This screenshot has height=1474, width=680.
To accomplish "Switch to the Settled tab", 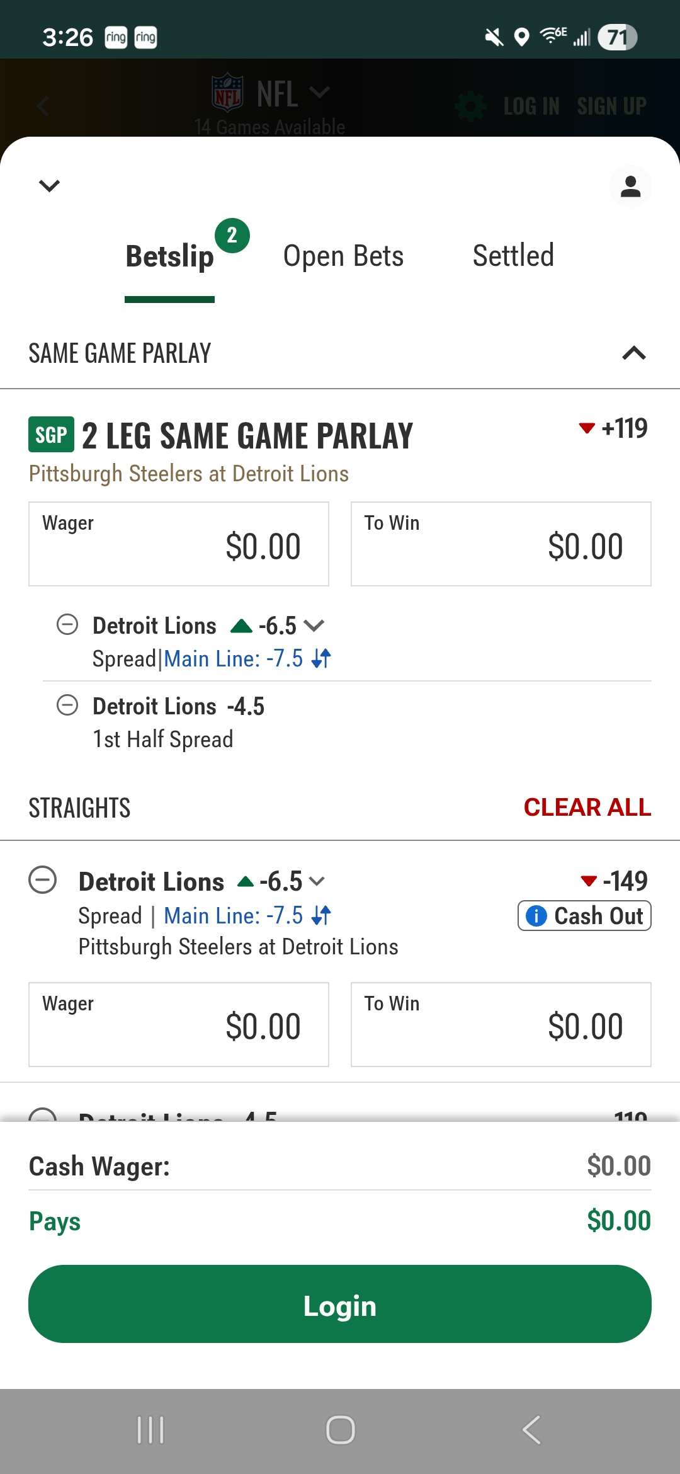I will (x=513, y=256).
